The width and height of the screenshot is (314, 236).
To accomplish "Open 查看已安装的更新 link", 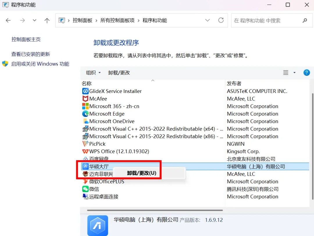I will pyautogui.click(x=31, y=54).
